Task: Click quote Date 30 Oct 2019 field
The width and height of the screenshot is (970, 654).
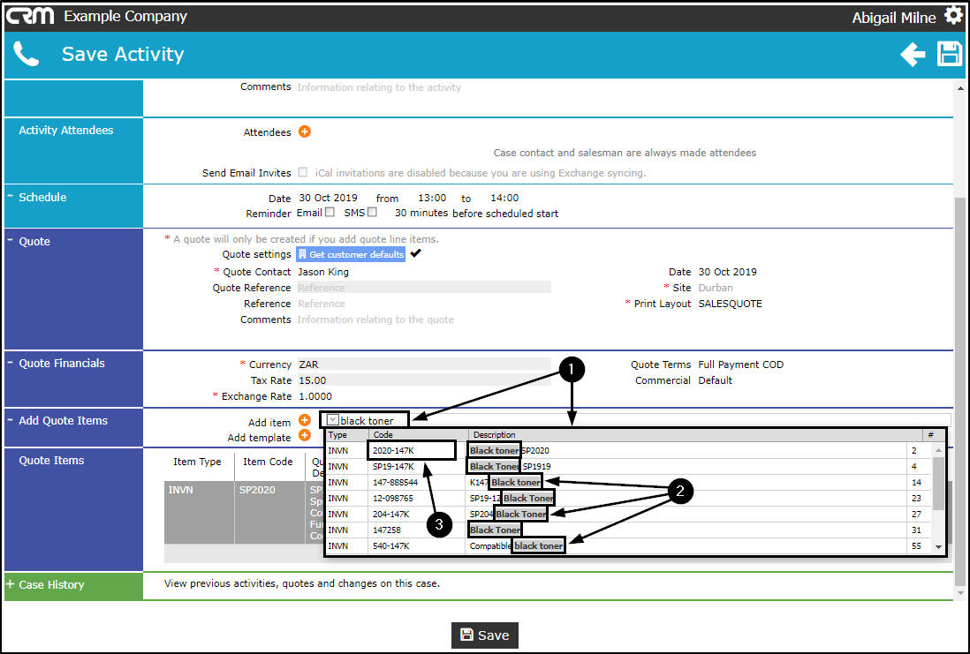Action: [x=728, y=272]
